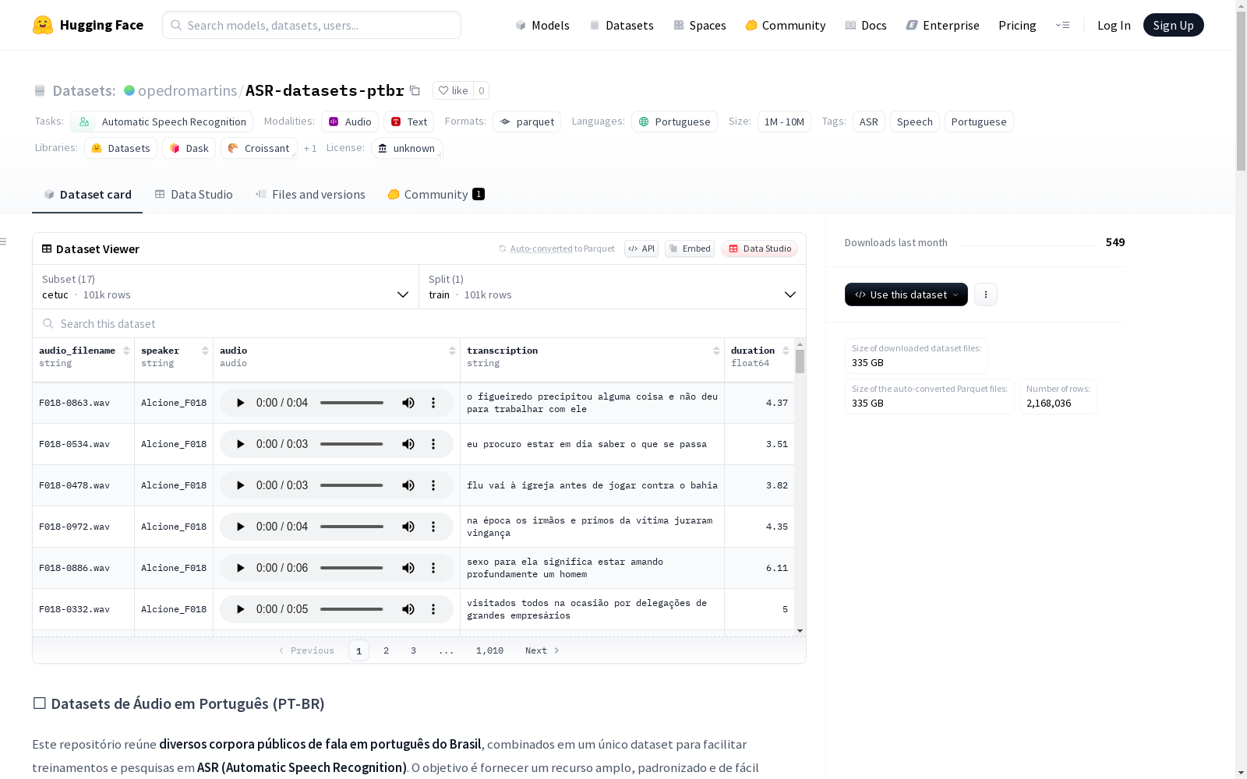Play audio for F018-0863.wav
This screenshot has width=1247, height=779.
point(240,403)
